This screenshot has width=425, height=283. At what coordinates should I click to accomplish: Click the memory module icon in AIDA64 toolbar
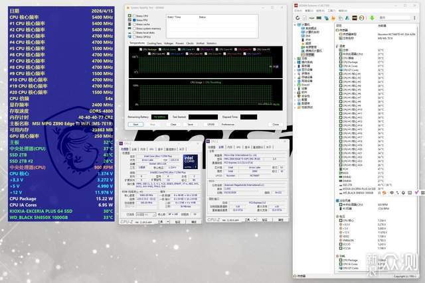click(319, 18)
